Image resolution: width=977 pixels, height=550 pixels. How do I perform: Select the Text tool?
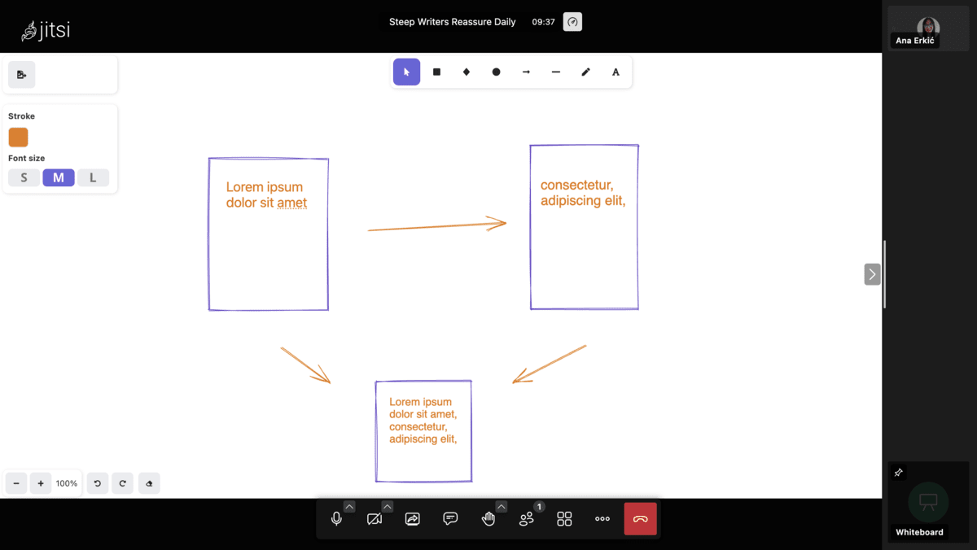click(616, 72)
